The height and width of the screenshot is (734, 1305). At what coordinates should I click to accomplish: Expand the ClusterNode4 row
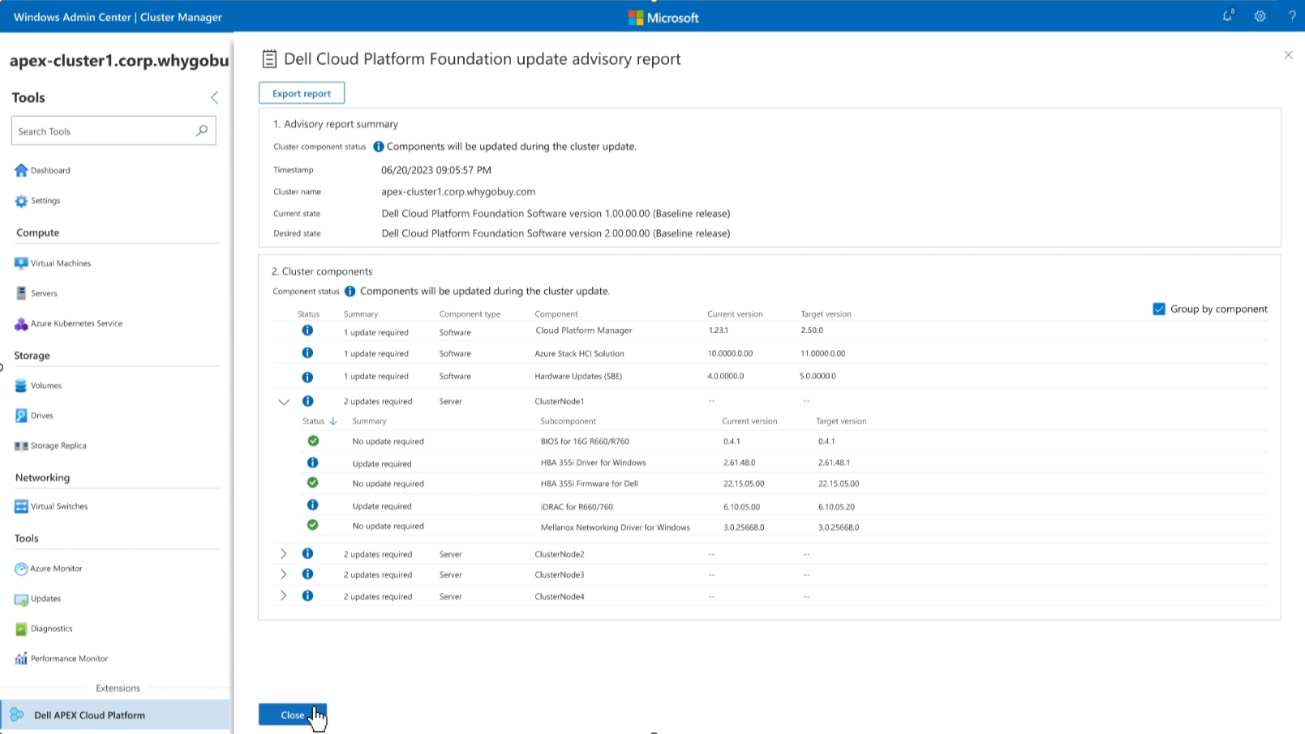(283, 596)
